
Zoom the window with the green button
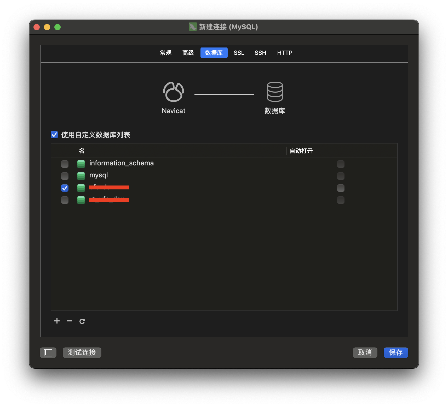point(58,27)
